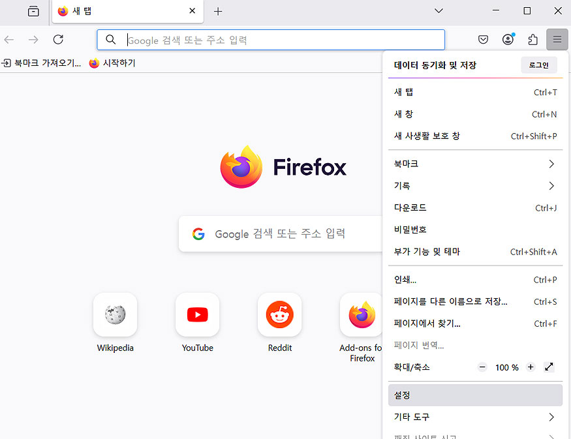The height and width of the screenshot is (439, 571).
Task: Click the YouTube label text
Action: pos(197,348)
